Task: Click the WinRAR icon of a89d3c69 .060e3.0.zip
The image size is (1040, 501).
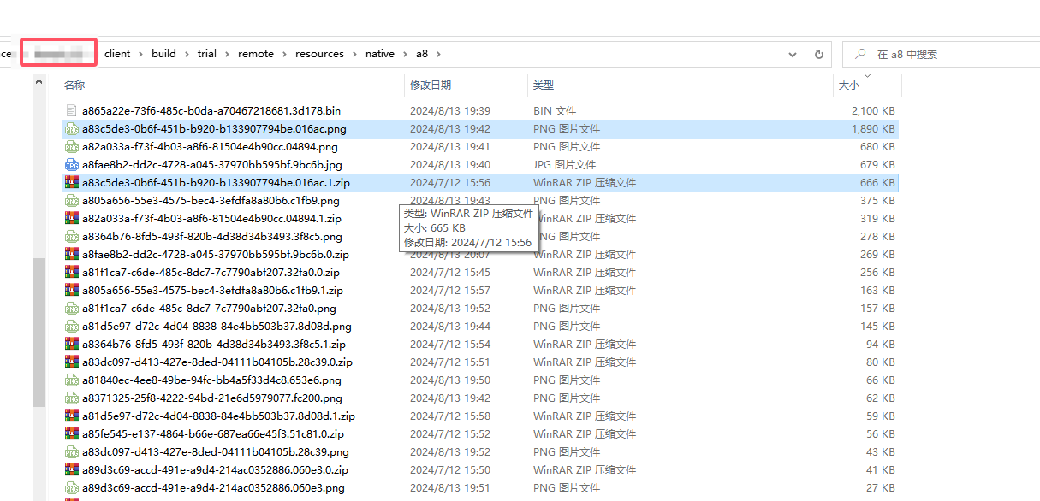Action: tap(72, 469)
